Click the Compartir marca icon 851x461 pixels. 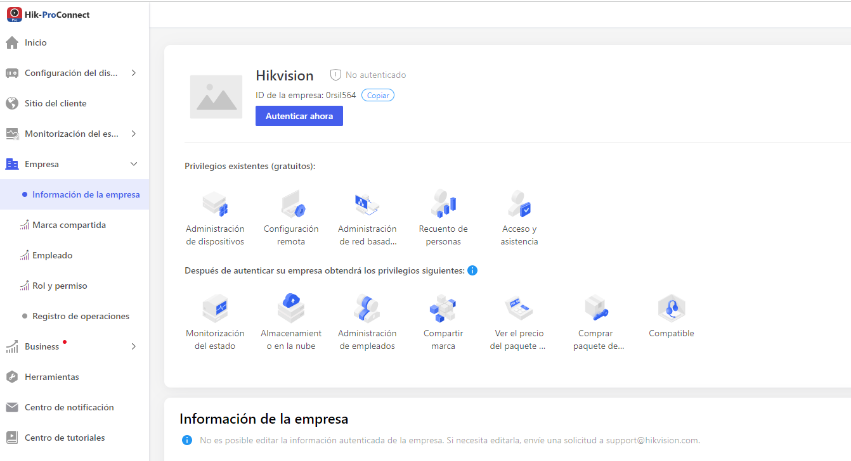coord(443,308)
